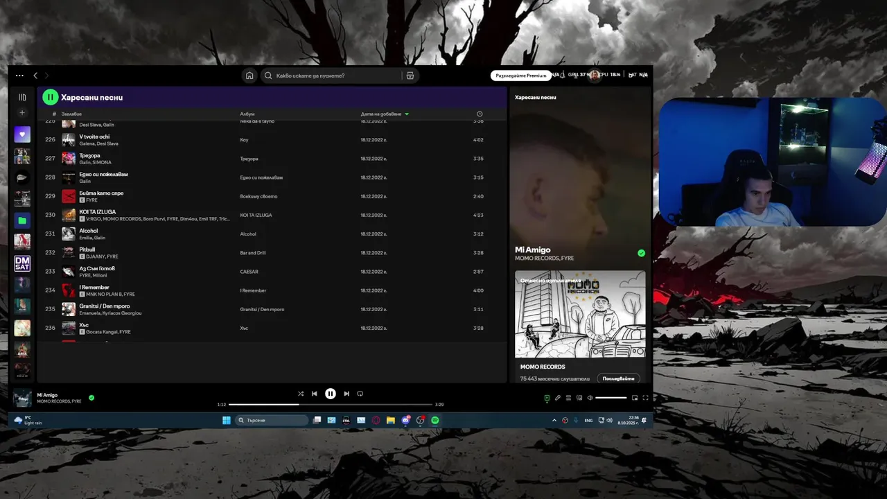Viewport: 887px width, 499px height.
Task: Open the 'Mi Amigo' title in the Now Playing panel
Action: click(533, 249)
